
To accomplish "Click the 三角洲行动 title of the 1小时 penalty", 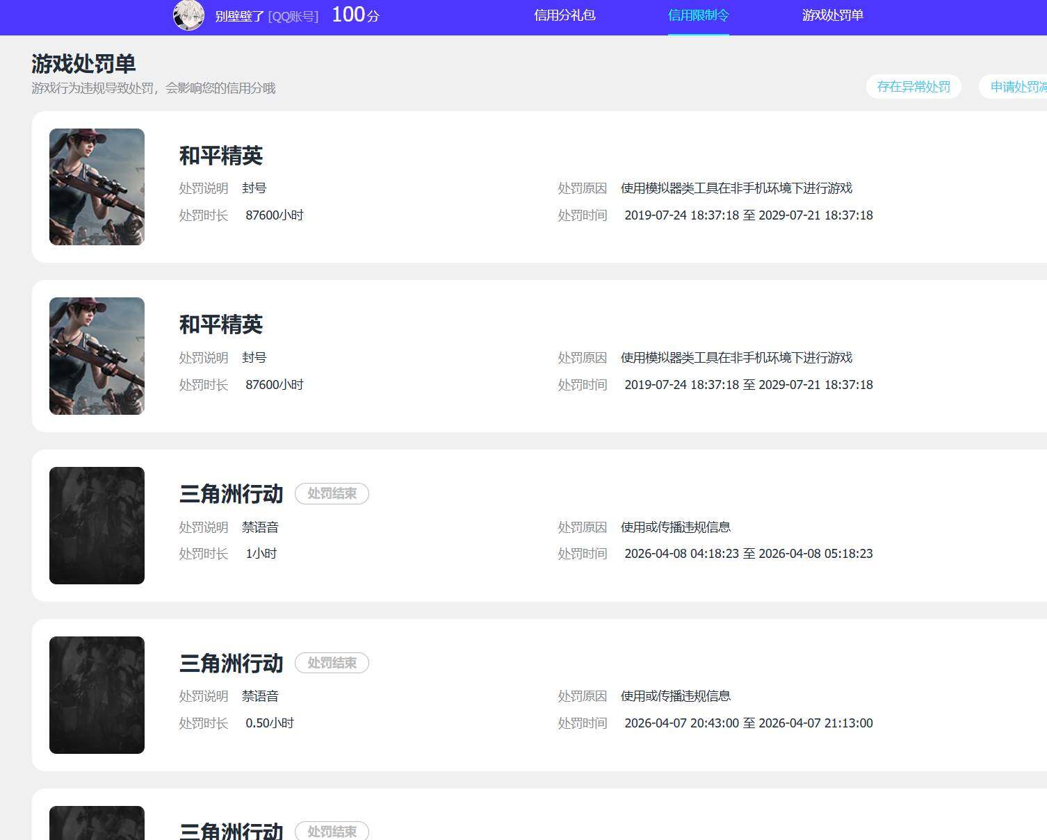I will [232, 494].
